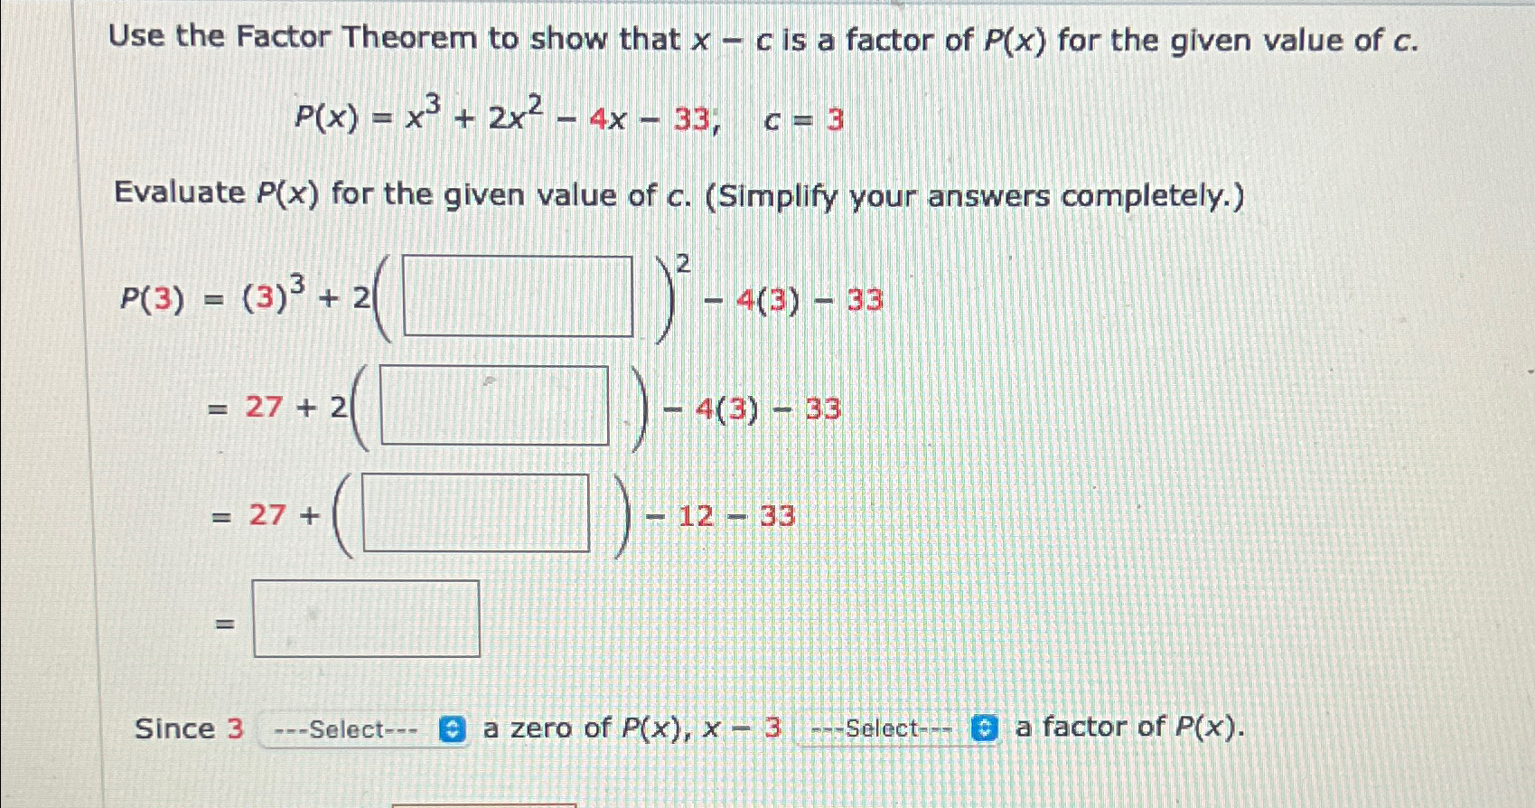Image resolution: width=1535 pixels, height=808 pixels.
Task: Click the up arrow of the first Select stepper
Action: click(x=452, y=722)
